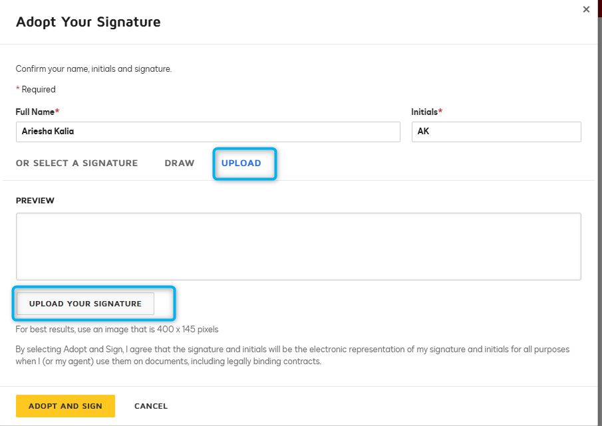Click the legal agreement disclaimer paragraph

click(x=293, y=356)
